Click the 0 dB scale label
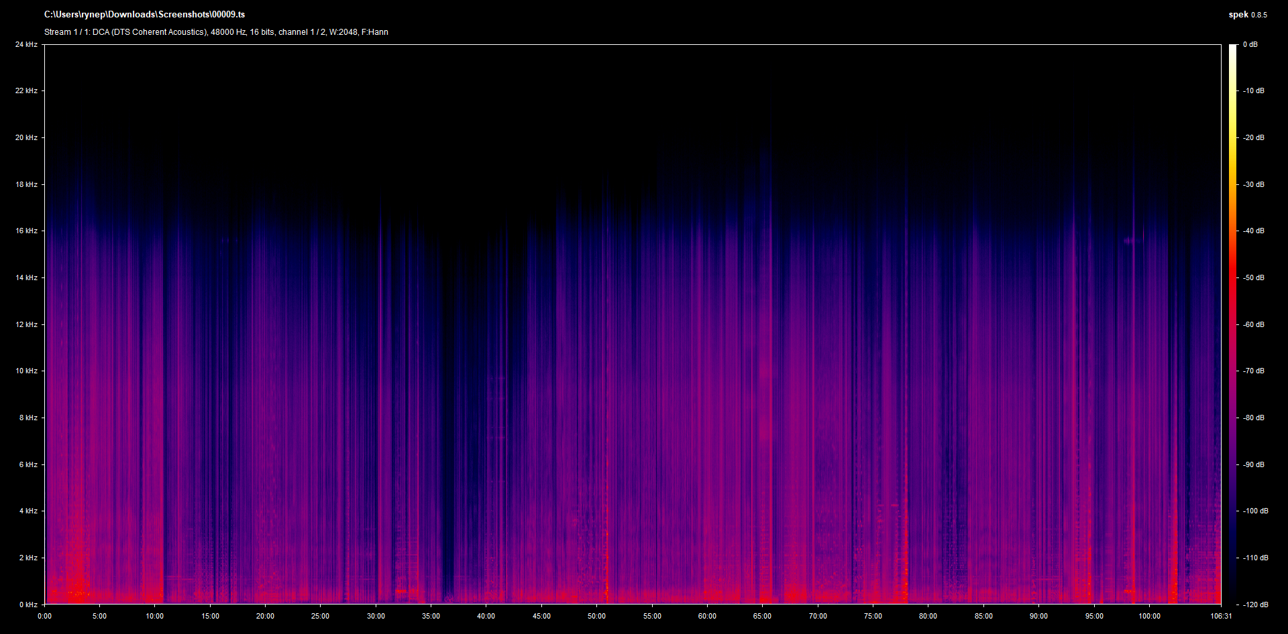Viewport: 1288px width, 634px height. (x=1250, y=44)
